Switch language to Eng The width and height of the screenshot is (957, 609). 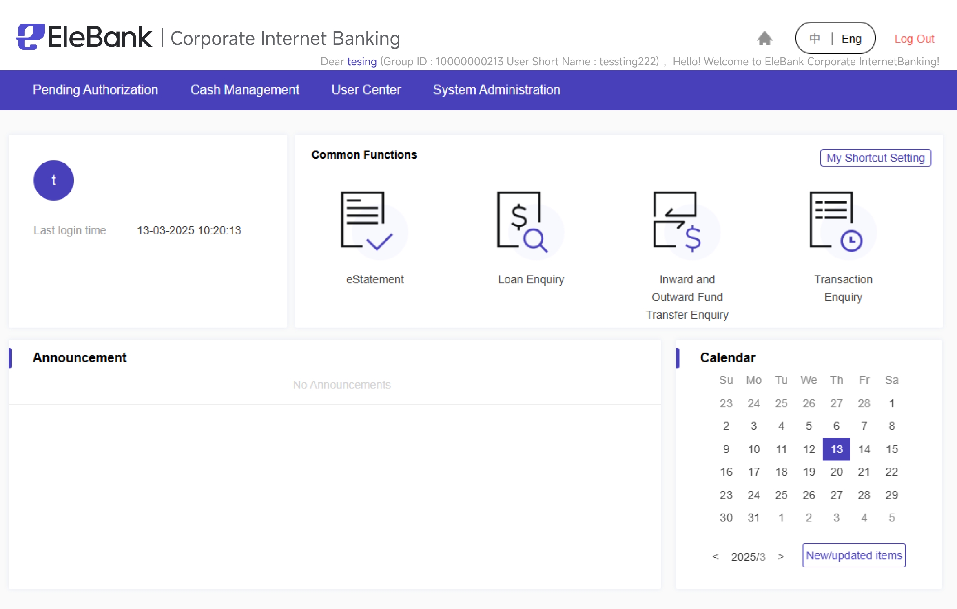[x=851, y=39]
